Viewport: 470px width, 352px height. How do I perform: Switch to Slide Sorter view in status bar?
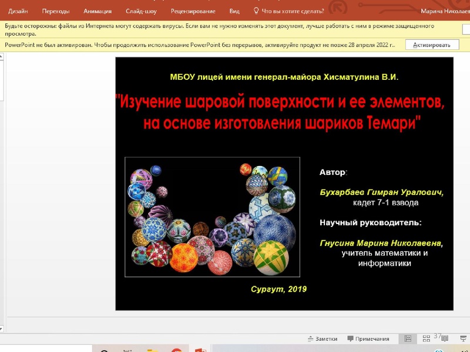point(426,339)
